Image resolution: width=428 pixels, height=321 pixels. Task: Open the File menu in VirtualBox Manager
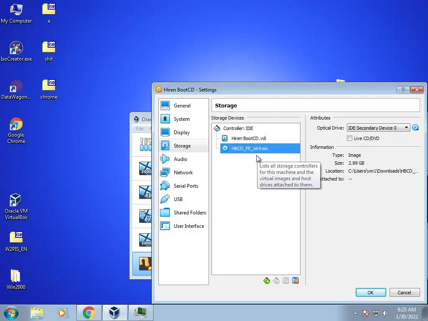point(140,129)
